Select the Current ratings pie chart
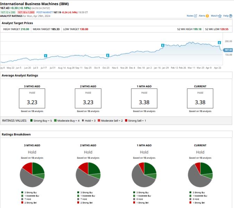 tap(200, 174)
